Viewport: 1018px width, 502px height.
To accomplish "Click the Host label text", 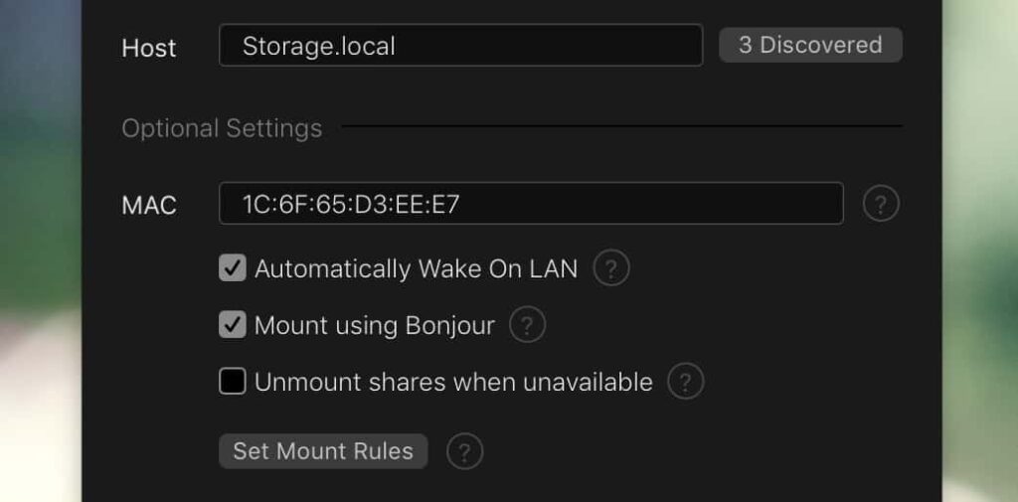I will click(x=149, y=48).
